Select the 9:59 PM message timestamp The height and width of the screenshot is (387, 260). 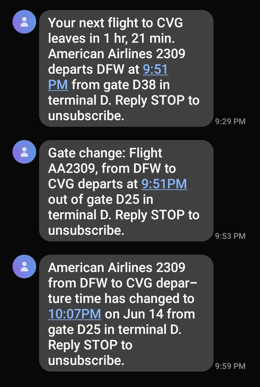click(230, 366)
